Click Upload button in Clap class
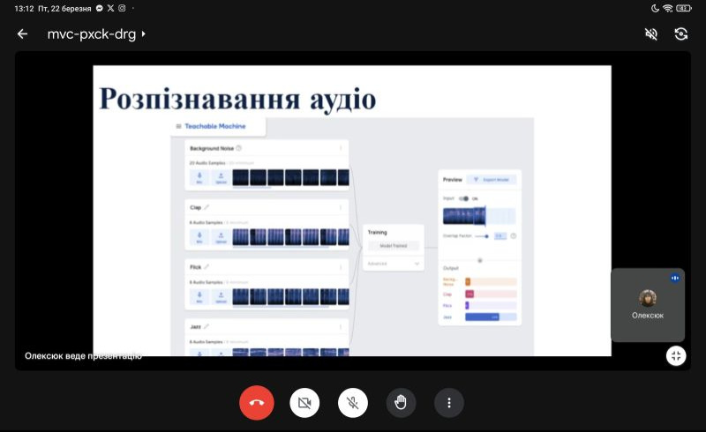 coord(221,237)
